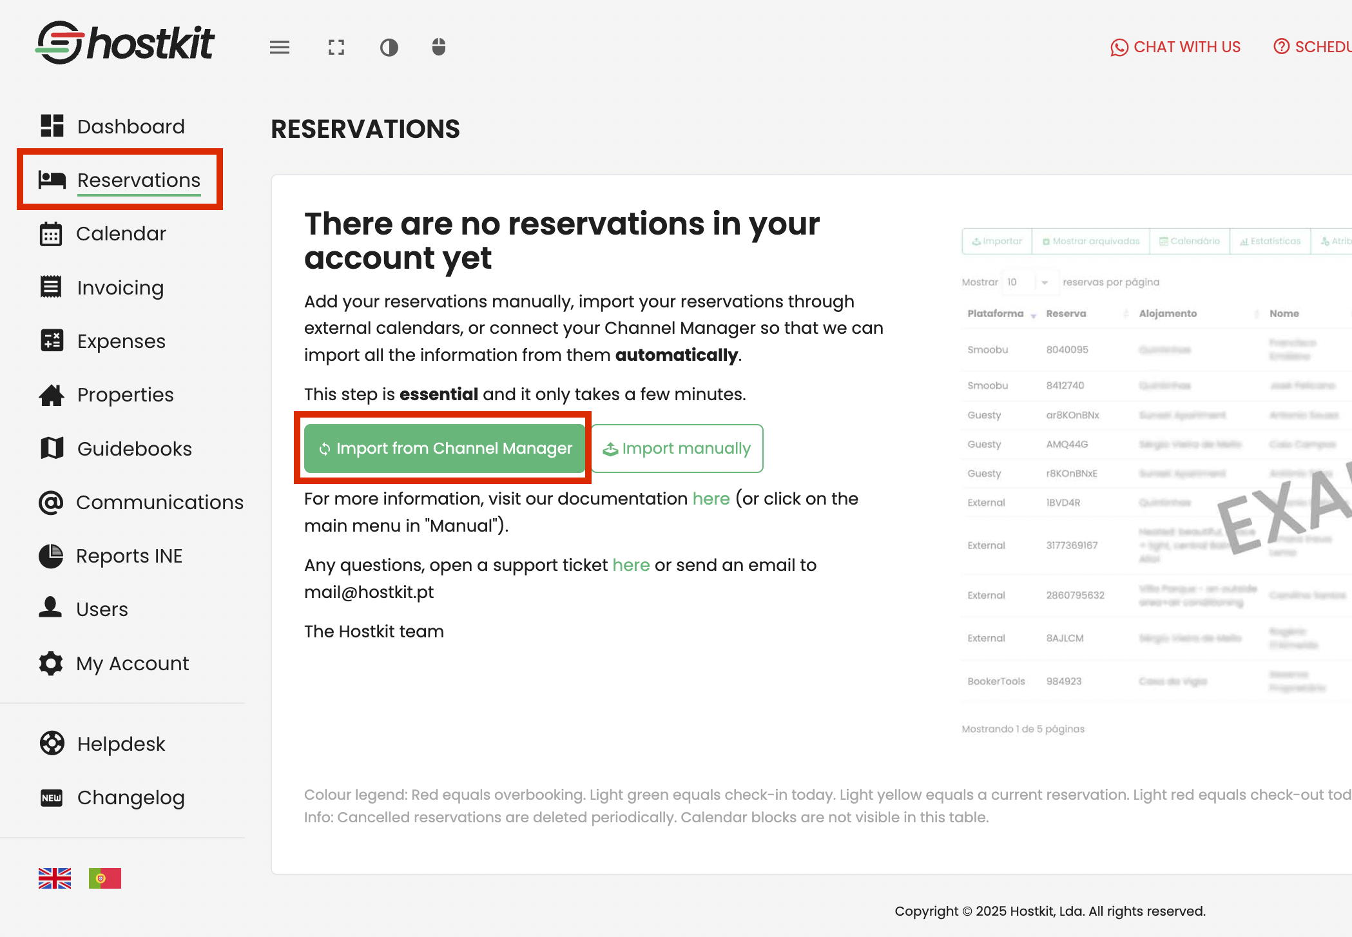Open Communications section

(159, 502)
